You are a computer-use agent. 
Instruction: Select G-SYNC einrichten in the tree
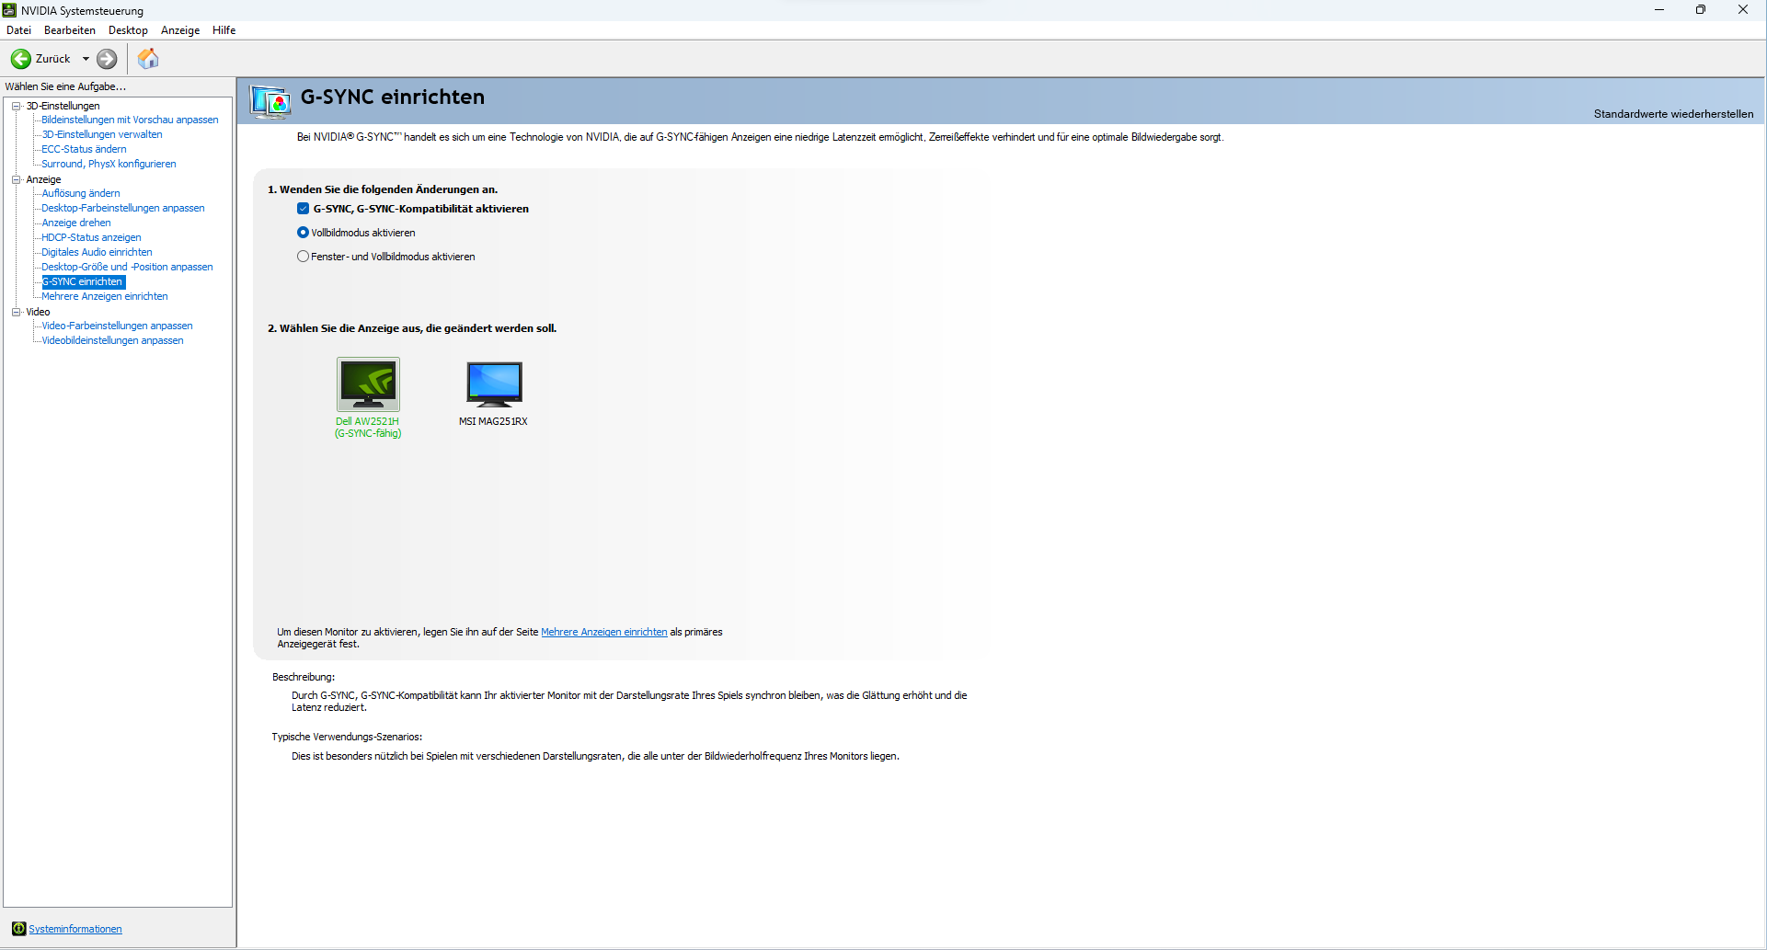[83, 281]
